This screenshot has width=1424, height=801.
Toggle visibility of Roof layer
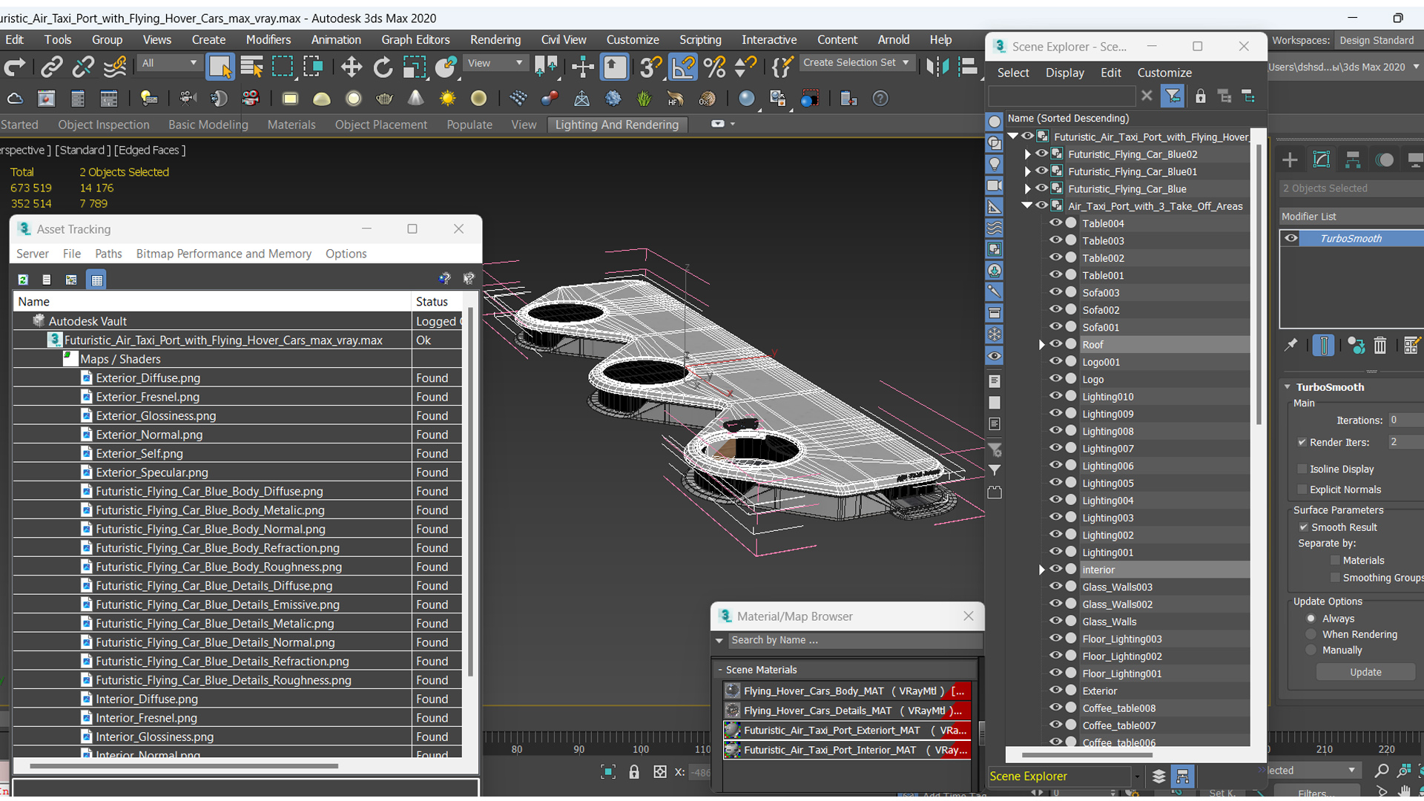coord(1055,344)
